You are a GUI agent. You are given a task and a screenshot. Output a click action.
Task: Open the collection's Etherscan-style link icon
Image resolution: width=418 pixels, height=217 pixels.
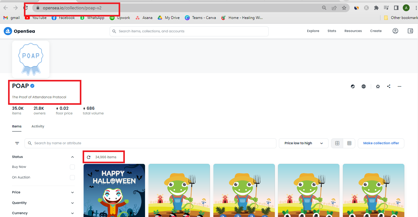pos(353,86)
